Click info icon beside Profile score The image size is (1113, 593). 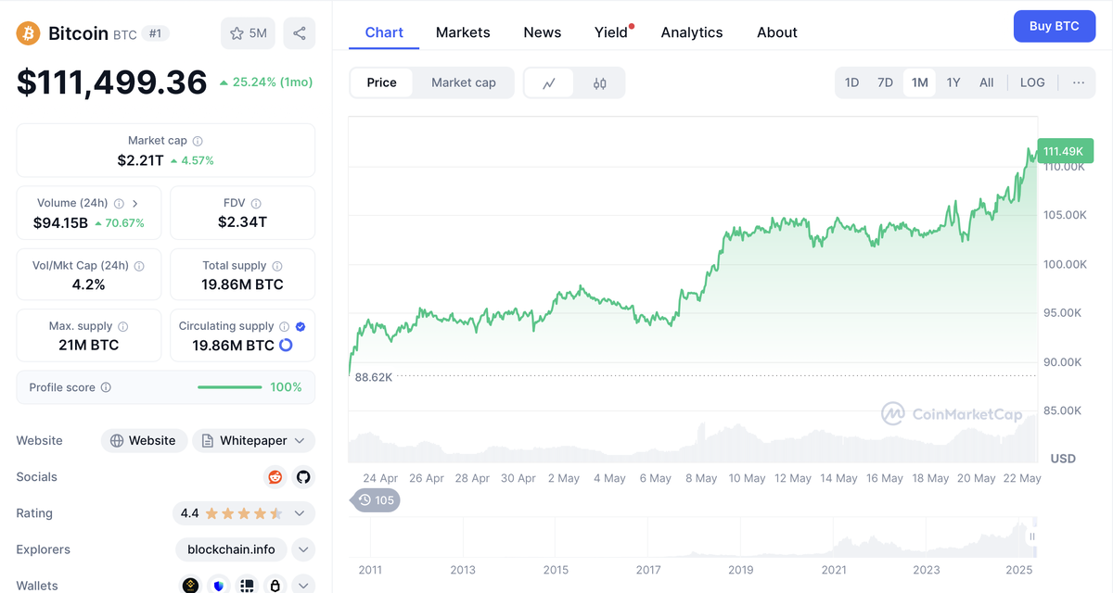106,387
